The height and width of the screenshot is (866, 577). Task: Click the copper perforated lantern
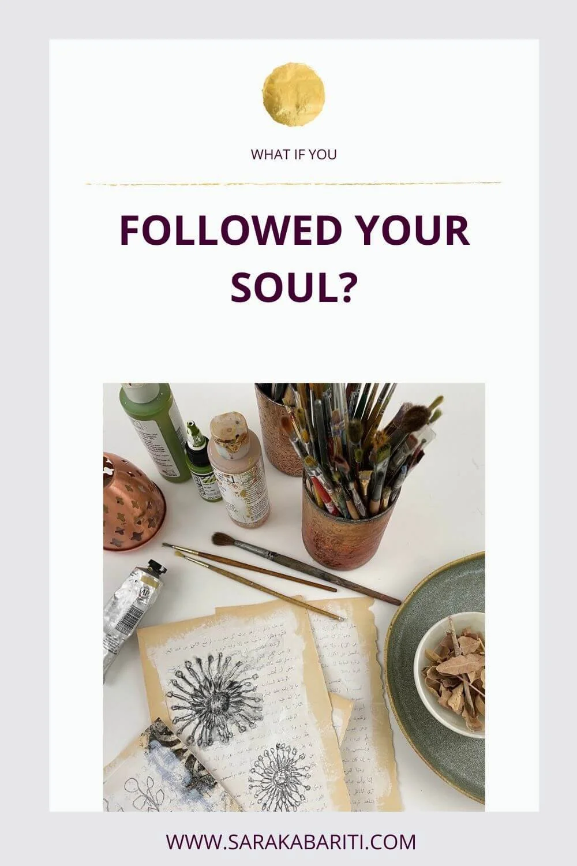[133, 502]
